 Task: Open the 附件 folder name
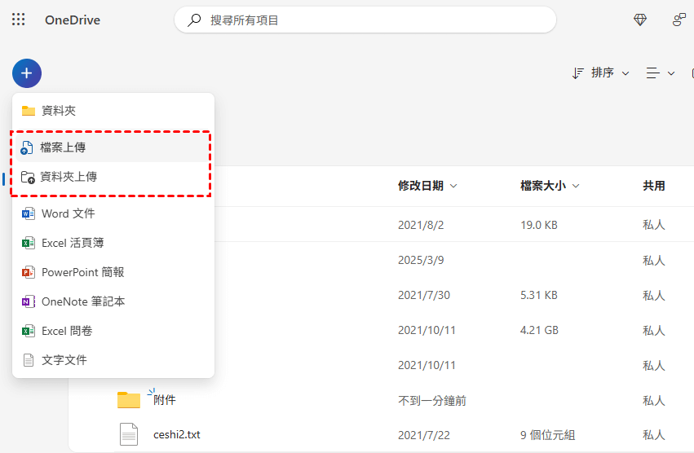tap(165, 400)
